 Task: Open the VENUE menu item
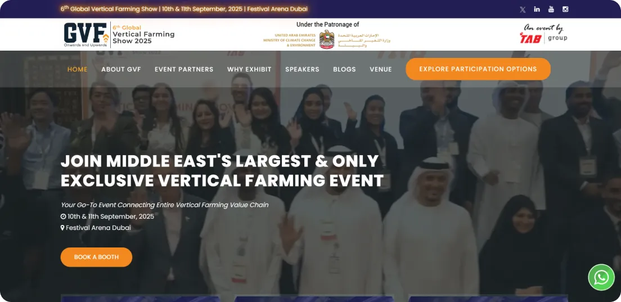pos(381,69)
